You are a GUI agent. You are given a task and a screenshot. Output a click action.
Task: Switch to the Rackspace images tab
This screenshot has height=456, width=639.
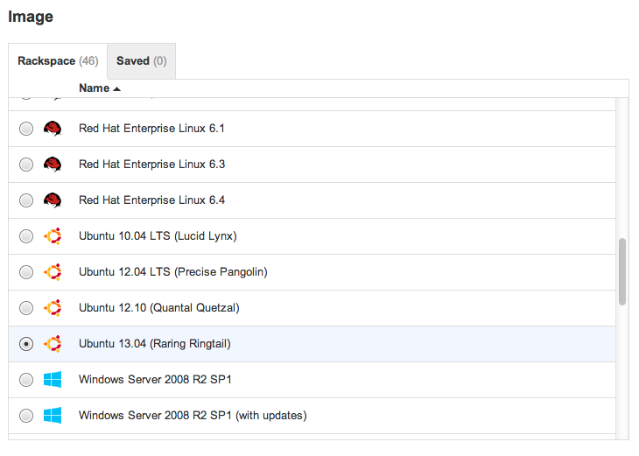click(58, 61)
